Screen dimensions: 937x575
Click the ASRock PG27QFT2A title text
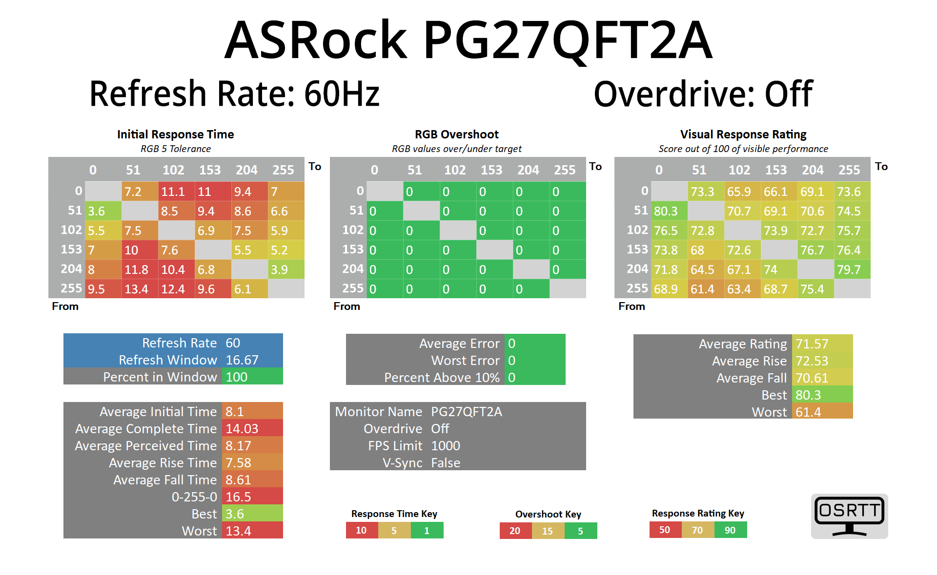(468, 40)
